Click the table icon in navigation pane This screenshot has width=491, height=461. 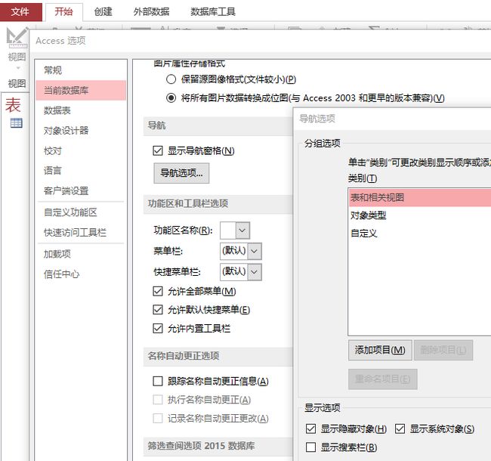pos(17,123)
